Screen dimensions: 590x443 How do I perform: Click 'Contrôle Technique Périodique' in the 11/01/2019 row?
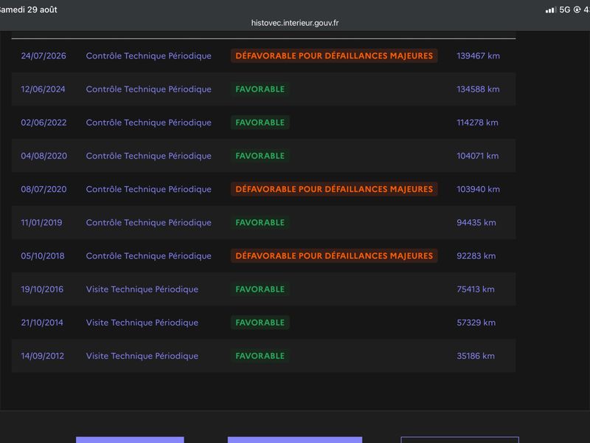[x=149, y=223]
